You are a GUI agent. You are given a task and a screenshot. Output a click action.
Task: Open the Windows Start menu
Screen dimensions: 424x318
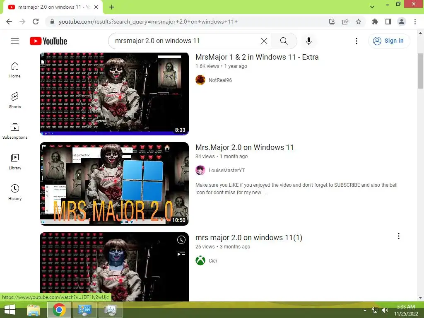tap(10, 310)
